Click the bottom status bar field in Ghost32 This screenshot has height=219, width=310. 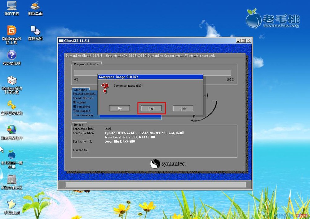(155, 185)
